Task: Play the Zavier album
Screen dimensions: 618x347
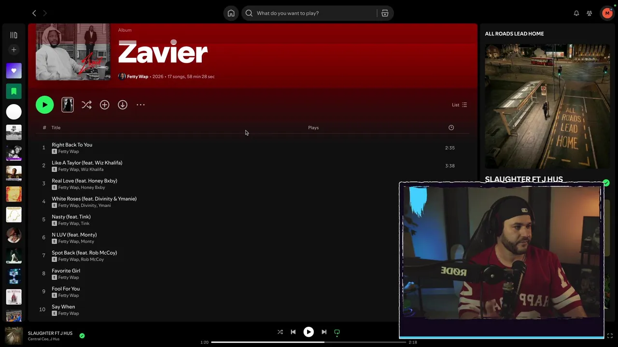Action: [x=44, y=105]
